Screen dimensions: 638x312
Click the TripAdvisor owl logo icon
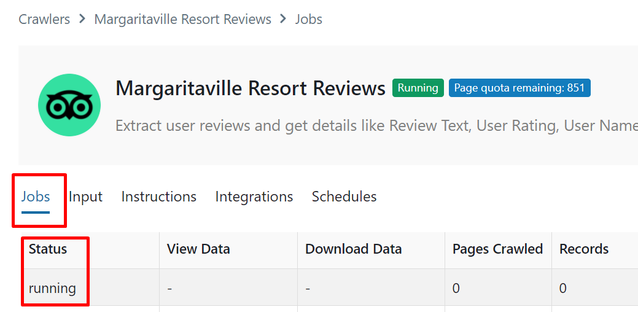pos(69,105)
